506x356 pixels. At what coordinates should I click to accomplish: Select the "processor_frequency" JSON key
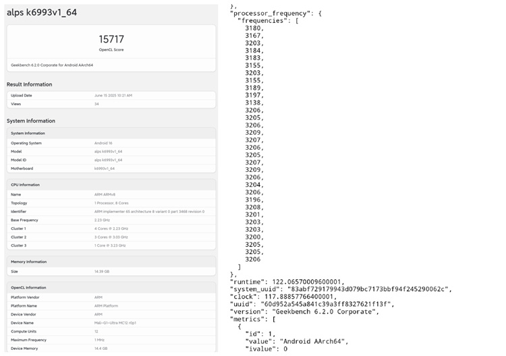268,13
